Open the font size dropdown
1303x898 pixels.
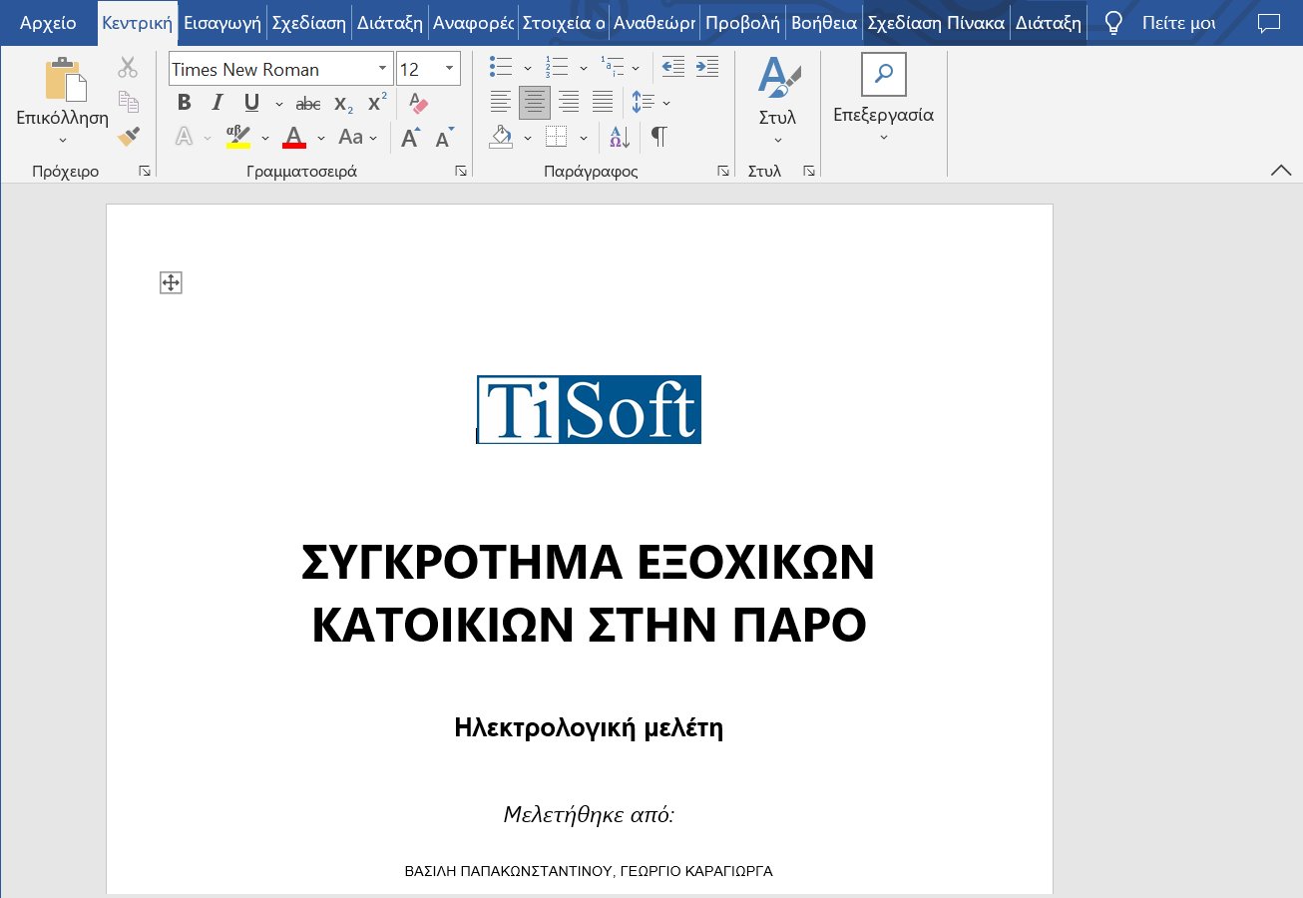(x=448, y=69)
